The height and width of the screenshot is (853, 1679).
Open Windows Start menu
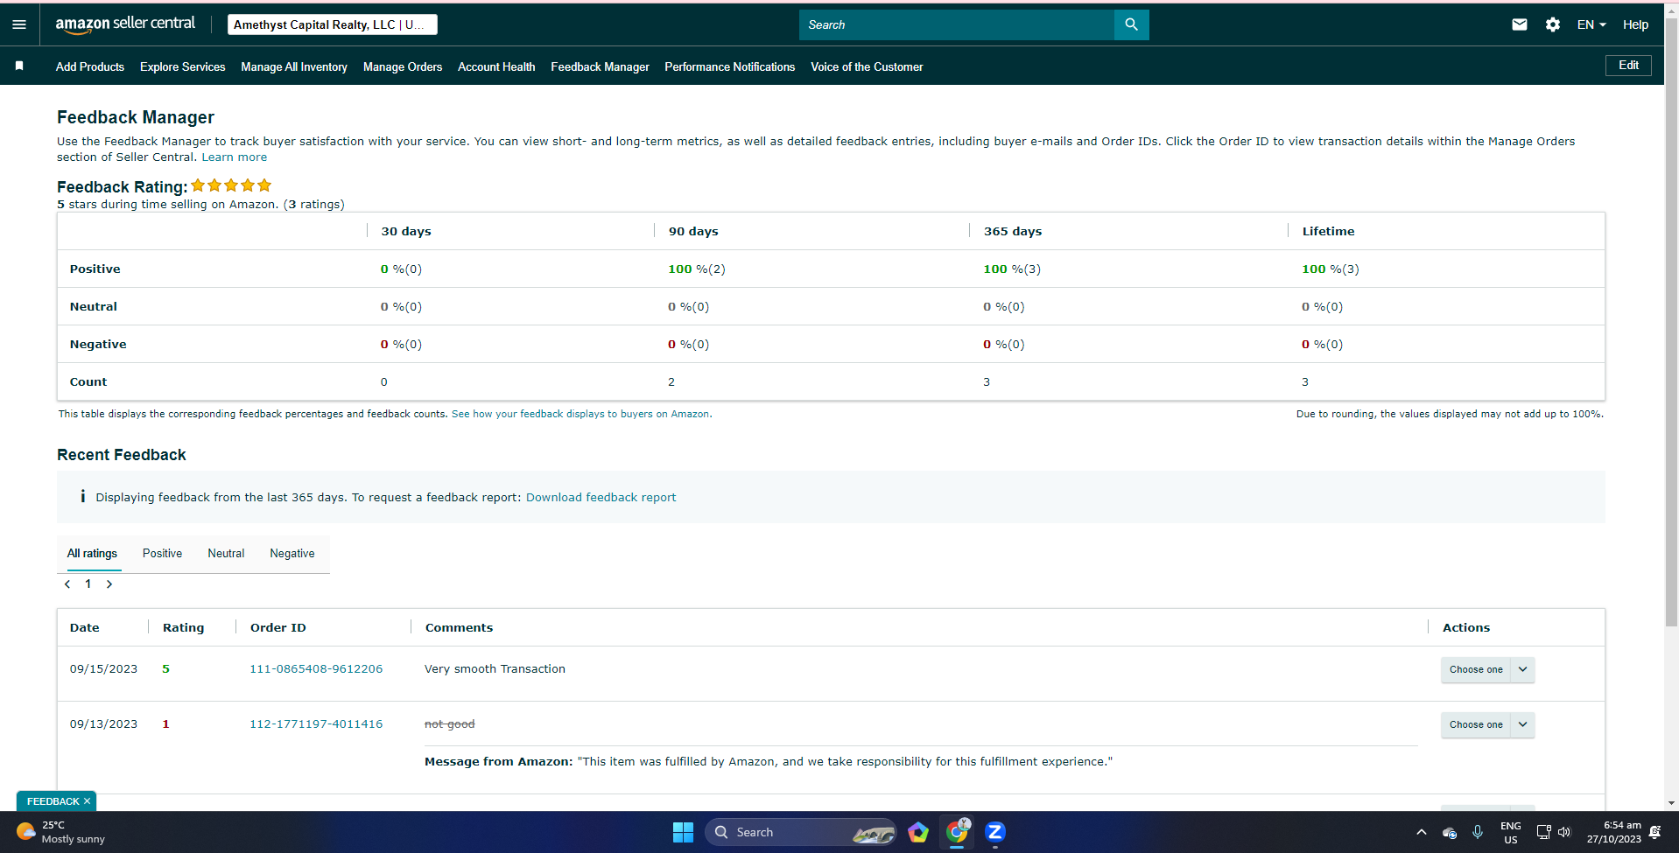point(683,832)
